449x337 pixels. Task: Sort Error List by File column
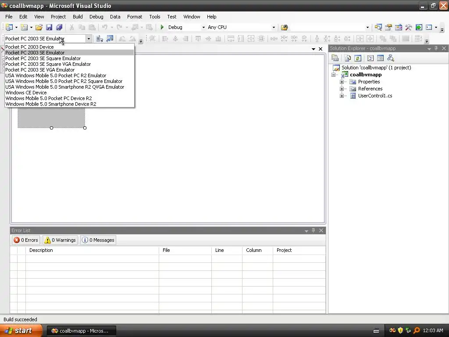tap(185, 250)
